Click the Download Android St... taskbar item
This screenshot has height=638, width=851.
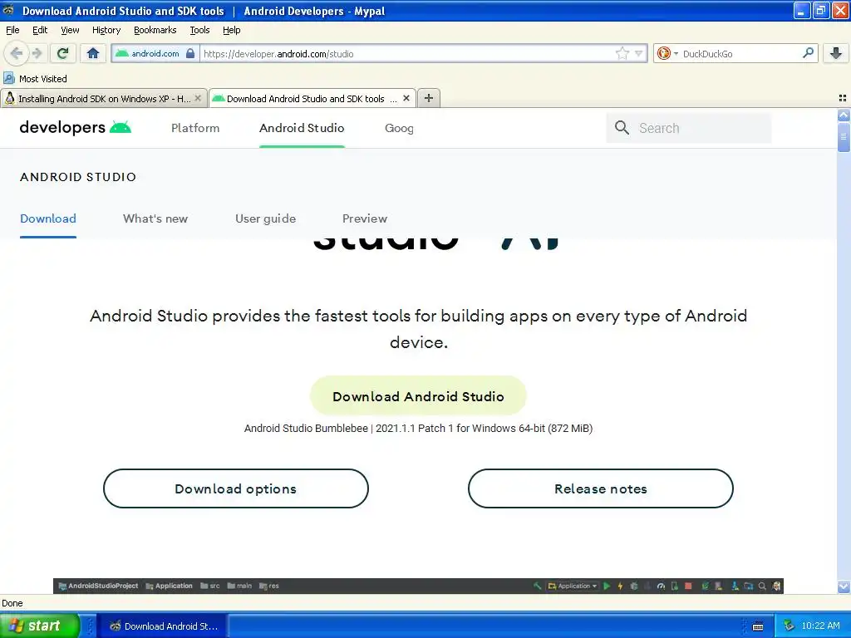tap(163, 626)
